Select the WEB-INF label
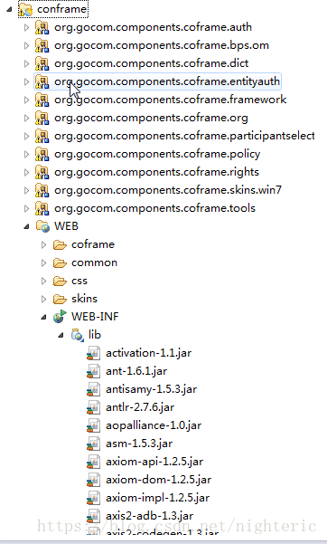The height and width of the screenshot is (544, 327). point(95,317)
